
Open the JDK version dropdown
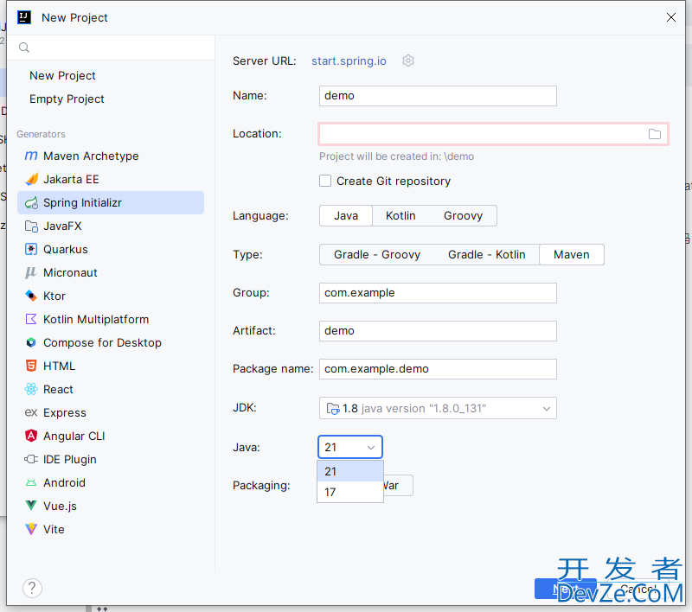coord(547,408)
